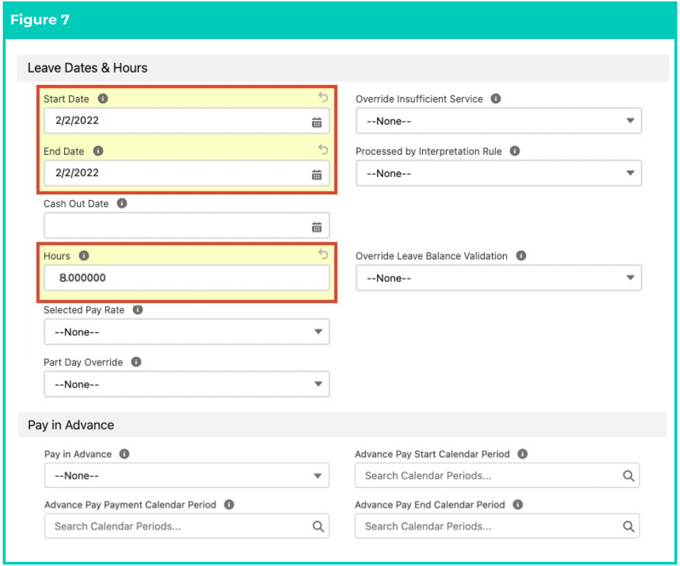Undo changes to End Date field

point(323,150)
